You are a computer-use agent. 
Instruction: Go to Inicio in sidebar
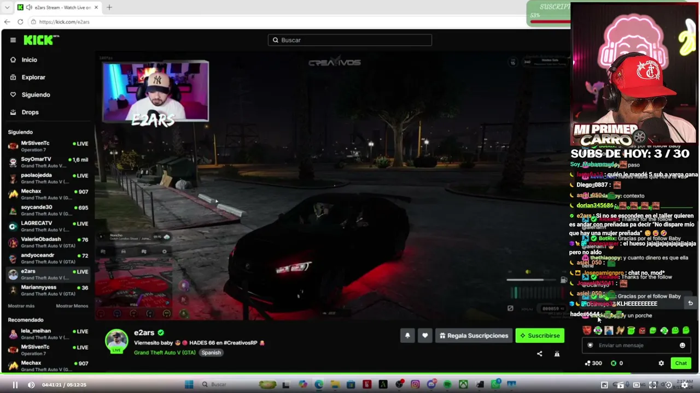coord(30,60)
